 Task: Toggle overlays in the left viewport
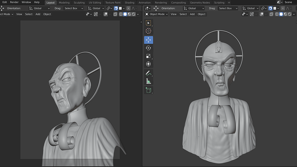(x=106, y=14)
